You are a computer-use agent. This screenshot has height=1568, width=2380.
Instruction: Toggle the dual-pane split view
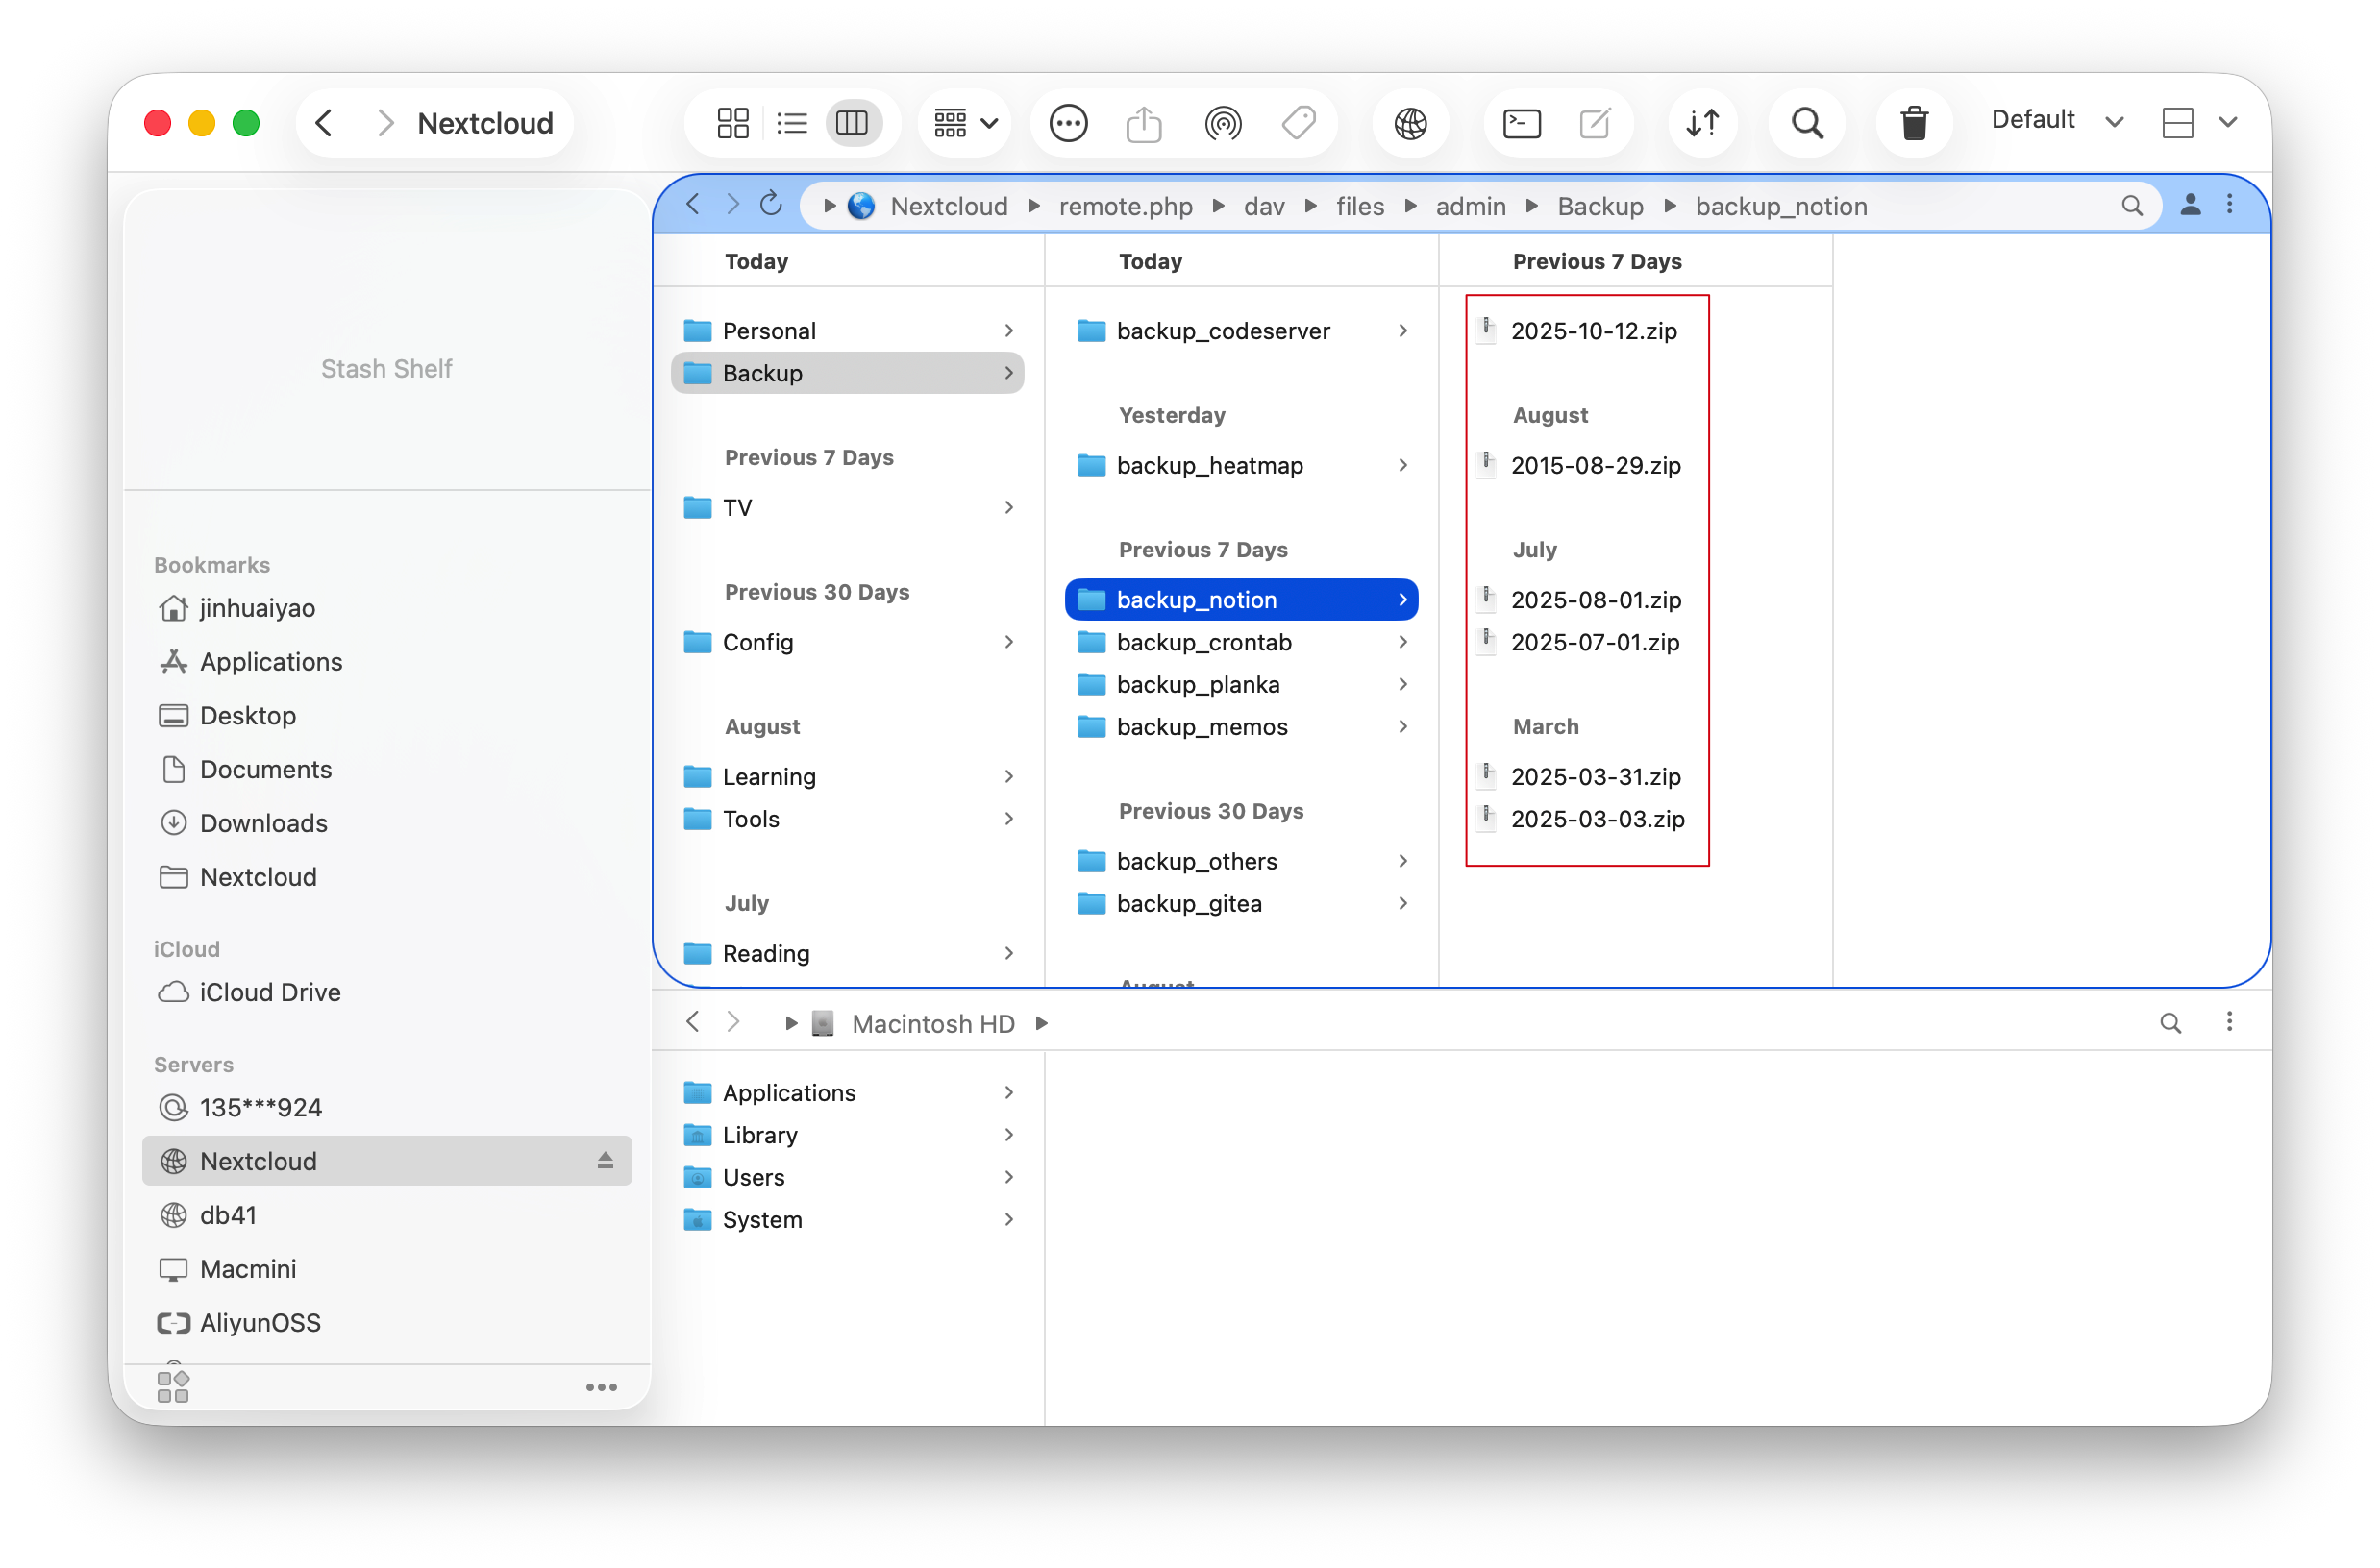click(x=2177, y=122)
